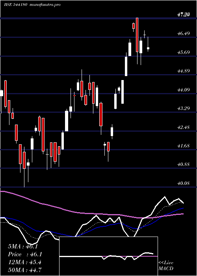Click the 40.08 price axis label
197x276 pixels.
[x=184, y=183]
